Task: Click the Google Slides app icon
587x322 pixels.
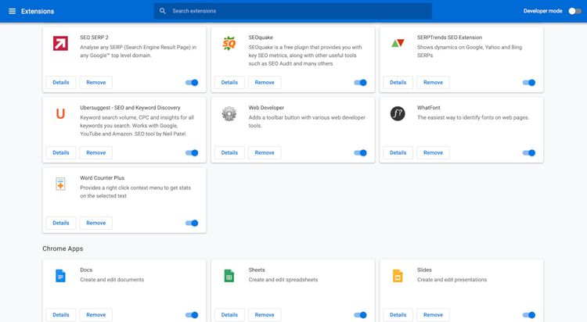Action: (x=398, y=276)
